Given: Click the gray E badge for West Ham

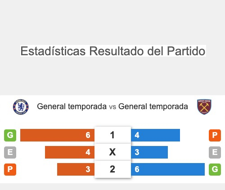Looking at the screenshot, I should pos(215,152).
